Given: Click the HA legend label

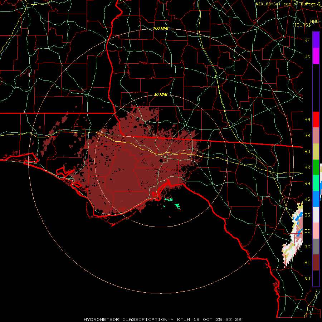Looking at the screenshot, I should pos(307,120).
